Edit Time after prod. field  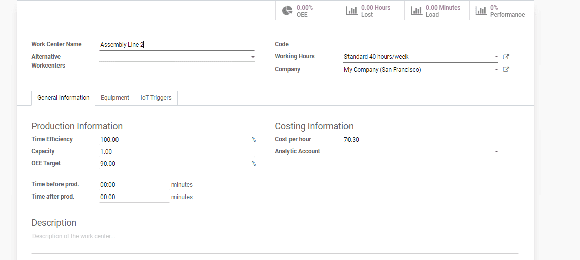(134, 197)
